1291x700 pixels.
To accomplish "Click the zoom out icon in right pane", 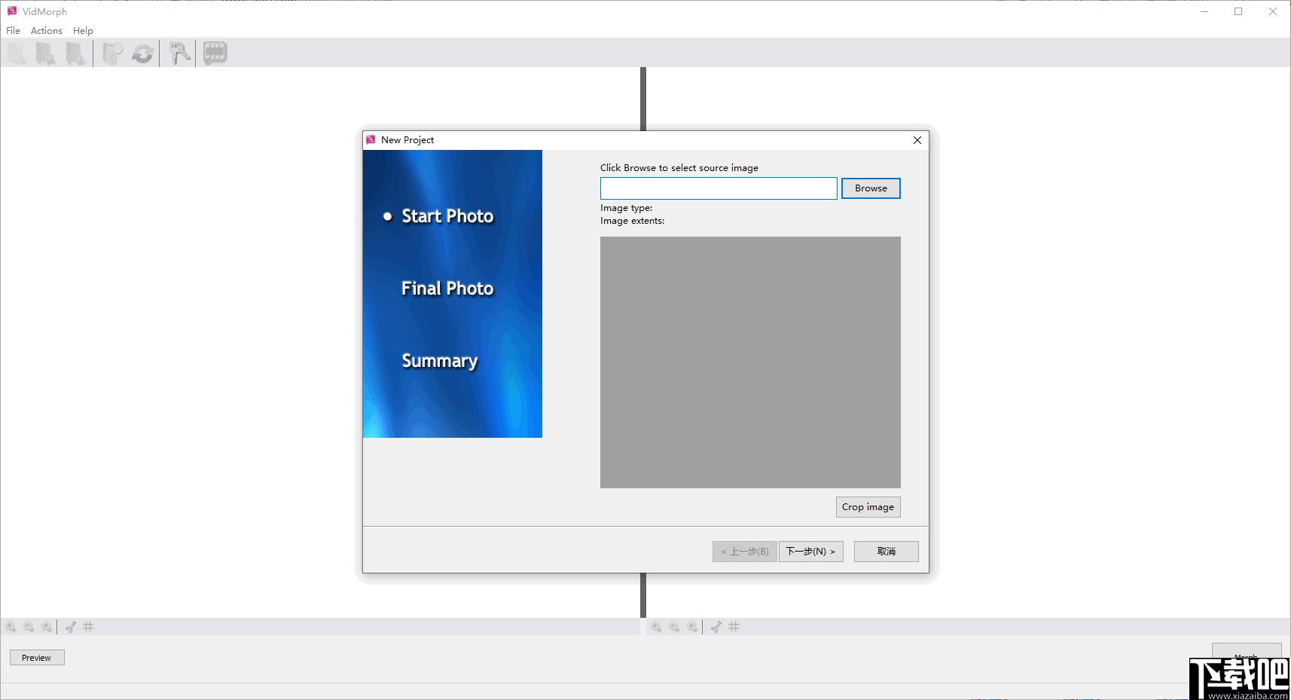I will [x=674, y=627].
